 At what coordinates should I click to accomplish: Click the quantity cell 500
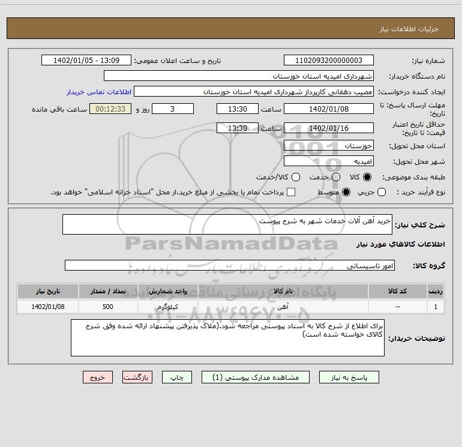[108, 307]
